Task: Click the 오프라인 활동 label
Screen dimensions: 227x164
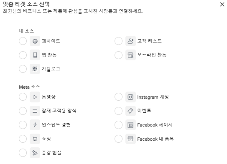Action: click(x=152, y=55)
